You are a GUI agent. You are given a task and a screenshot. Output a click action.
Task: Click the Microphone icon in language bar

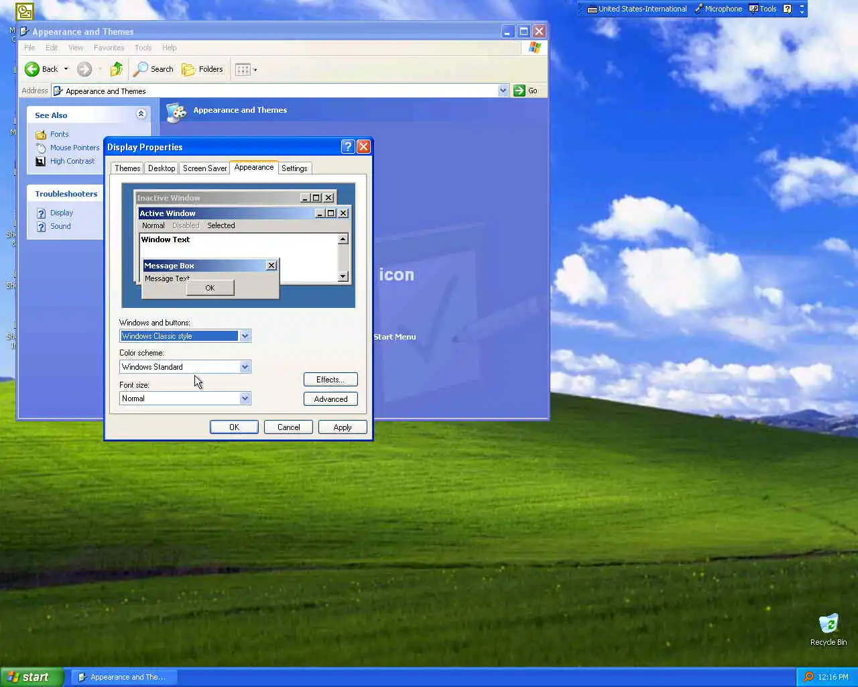point(698,9)
